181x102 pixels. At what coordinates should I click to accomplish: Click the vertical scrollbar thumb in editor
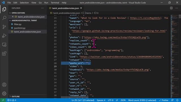(180, 16)
